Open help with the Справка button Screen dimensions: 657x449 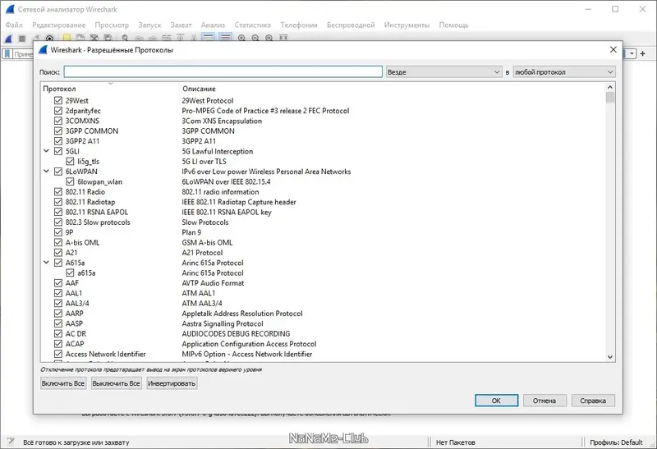coord(593,401)
